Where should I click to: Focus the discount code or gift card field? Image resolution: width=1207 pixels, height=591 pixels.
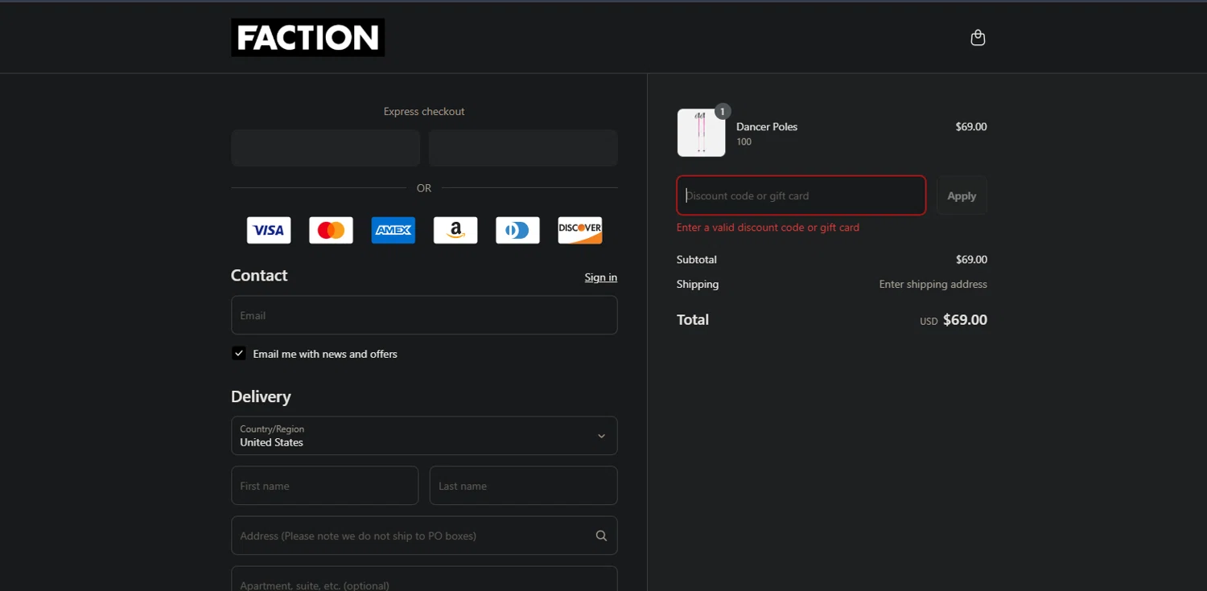[x=801, y=195]
